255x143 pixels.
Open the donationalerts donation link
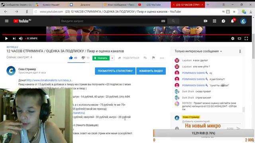(x=49, y=80)
